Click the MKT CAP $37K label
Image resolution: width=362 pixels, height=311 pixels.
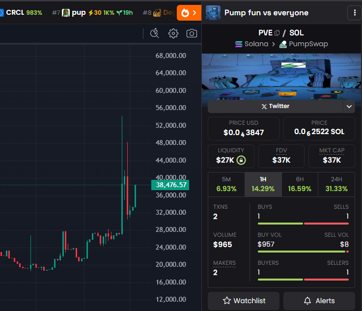332,150
